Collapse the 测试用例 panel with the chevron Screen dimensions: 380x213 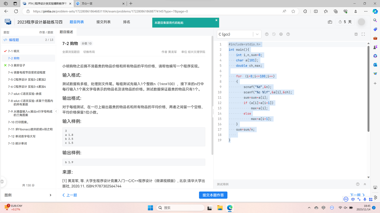click(365, 184)
